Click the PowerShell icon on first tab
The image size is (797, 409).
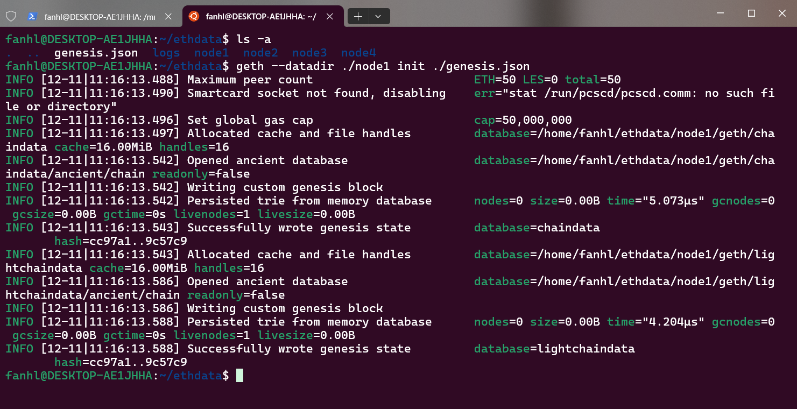click(x=32, y=17)
